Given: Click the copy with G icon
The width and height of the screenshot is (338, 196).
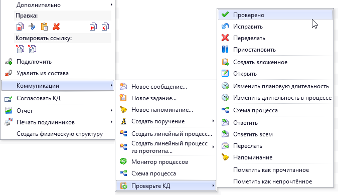Looking at the screenshot, I should click(105, 27).
